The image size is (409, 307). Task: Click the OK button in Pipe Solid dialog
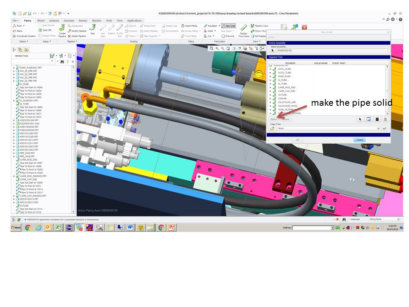[x=297, y=140]
